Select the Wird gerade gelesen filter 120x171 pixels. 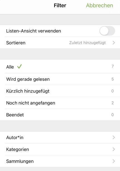click(x=60, y=79)
